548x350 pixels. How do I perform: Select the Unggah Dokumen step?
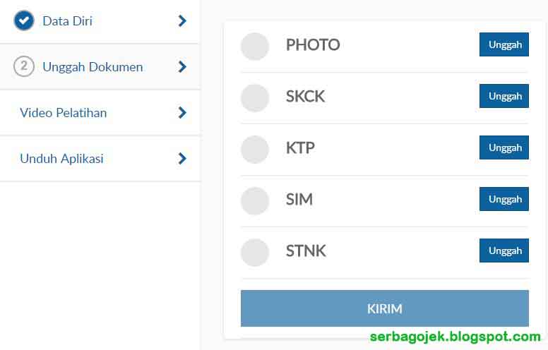pos(93,67)
